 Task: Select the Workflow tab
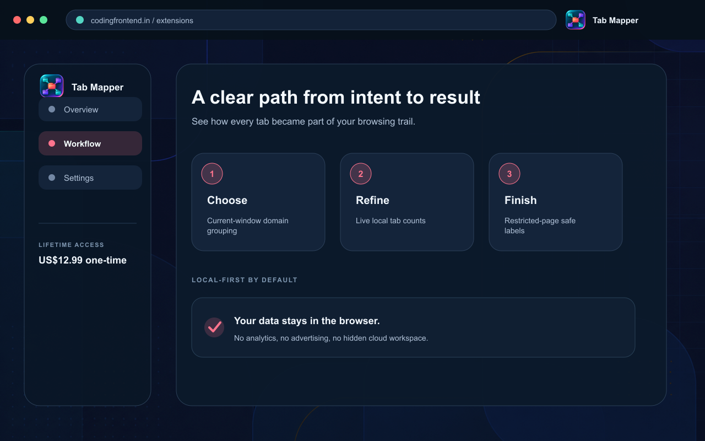coord(90,143)
